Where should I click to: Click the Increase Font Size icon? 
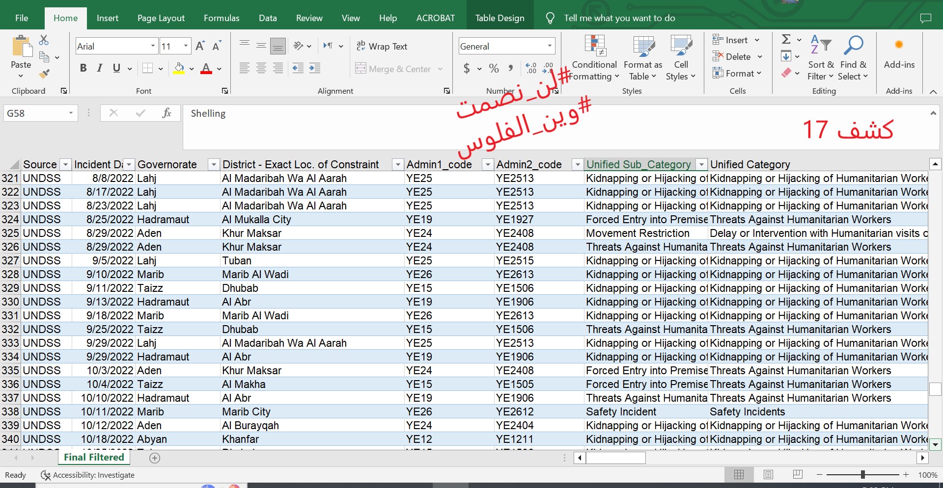coord(200,46)
